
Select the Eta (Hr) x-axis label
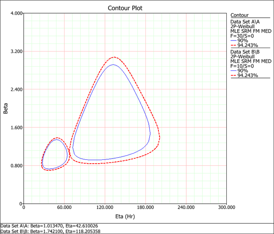pos(124,216)
